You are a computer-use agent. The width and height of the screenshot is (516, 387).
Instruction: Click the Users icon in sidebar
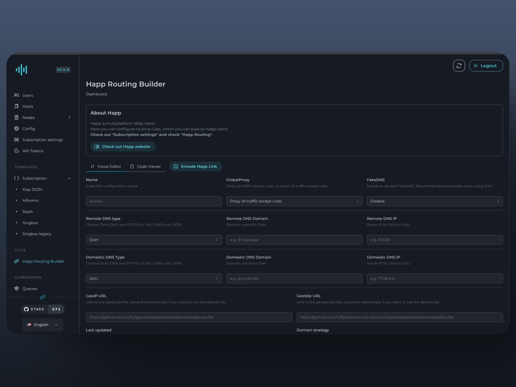17,95
